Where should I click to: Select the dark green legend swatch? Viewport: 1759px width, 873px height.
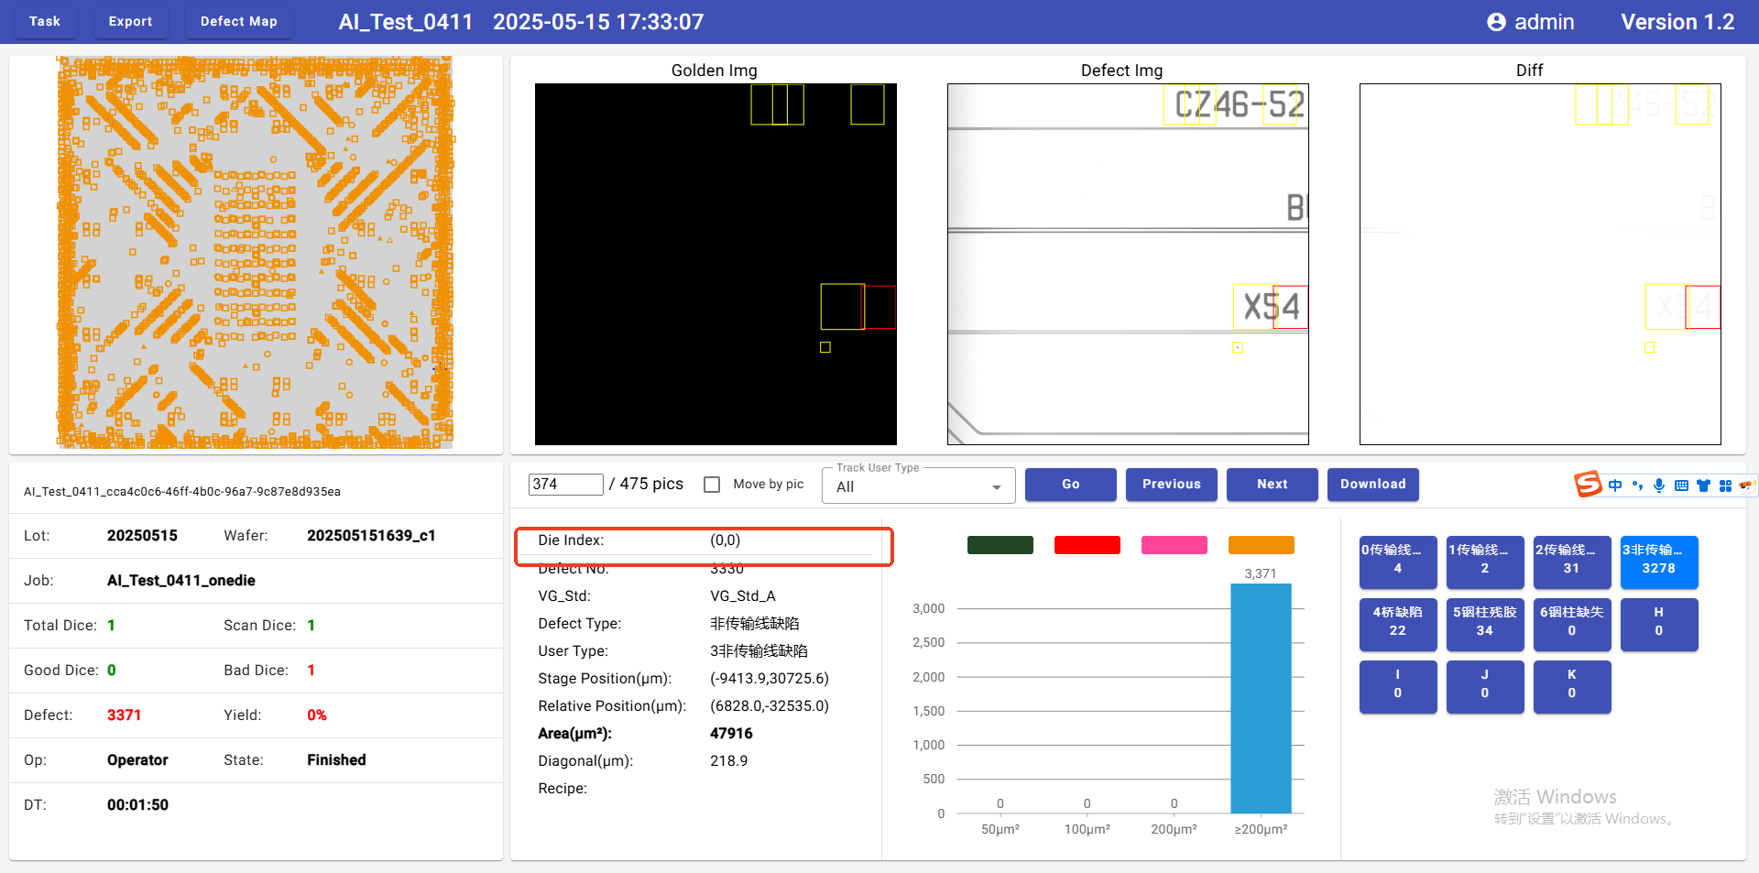pos(1000,545)
